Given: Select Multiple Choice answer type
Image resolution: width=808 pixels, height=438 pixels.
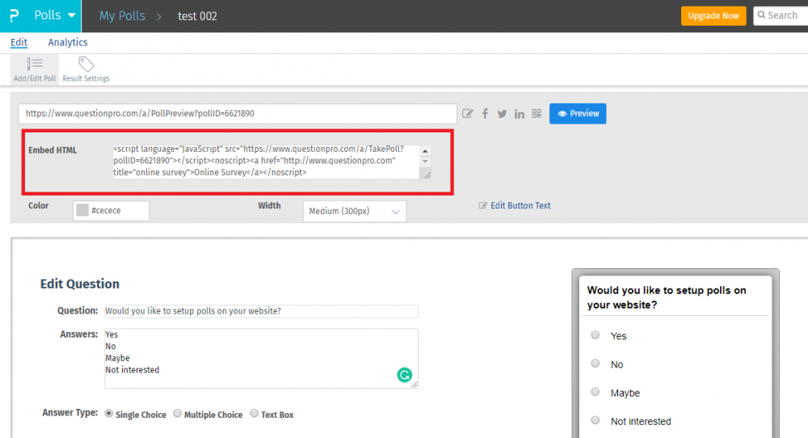Looking at the screenshot, I should tap(178, 414).
